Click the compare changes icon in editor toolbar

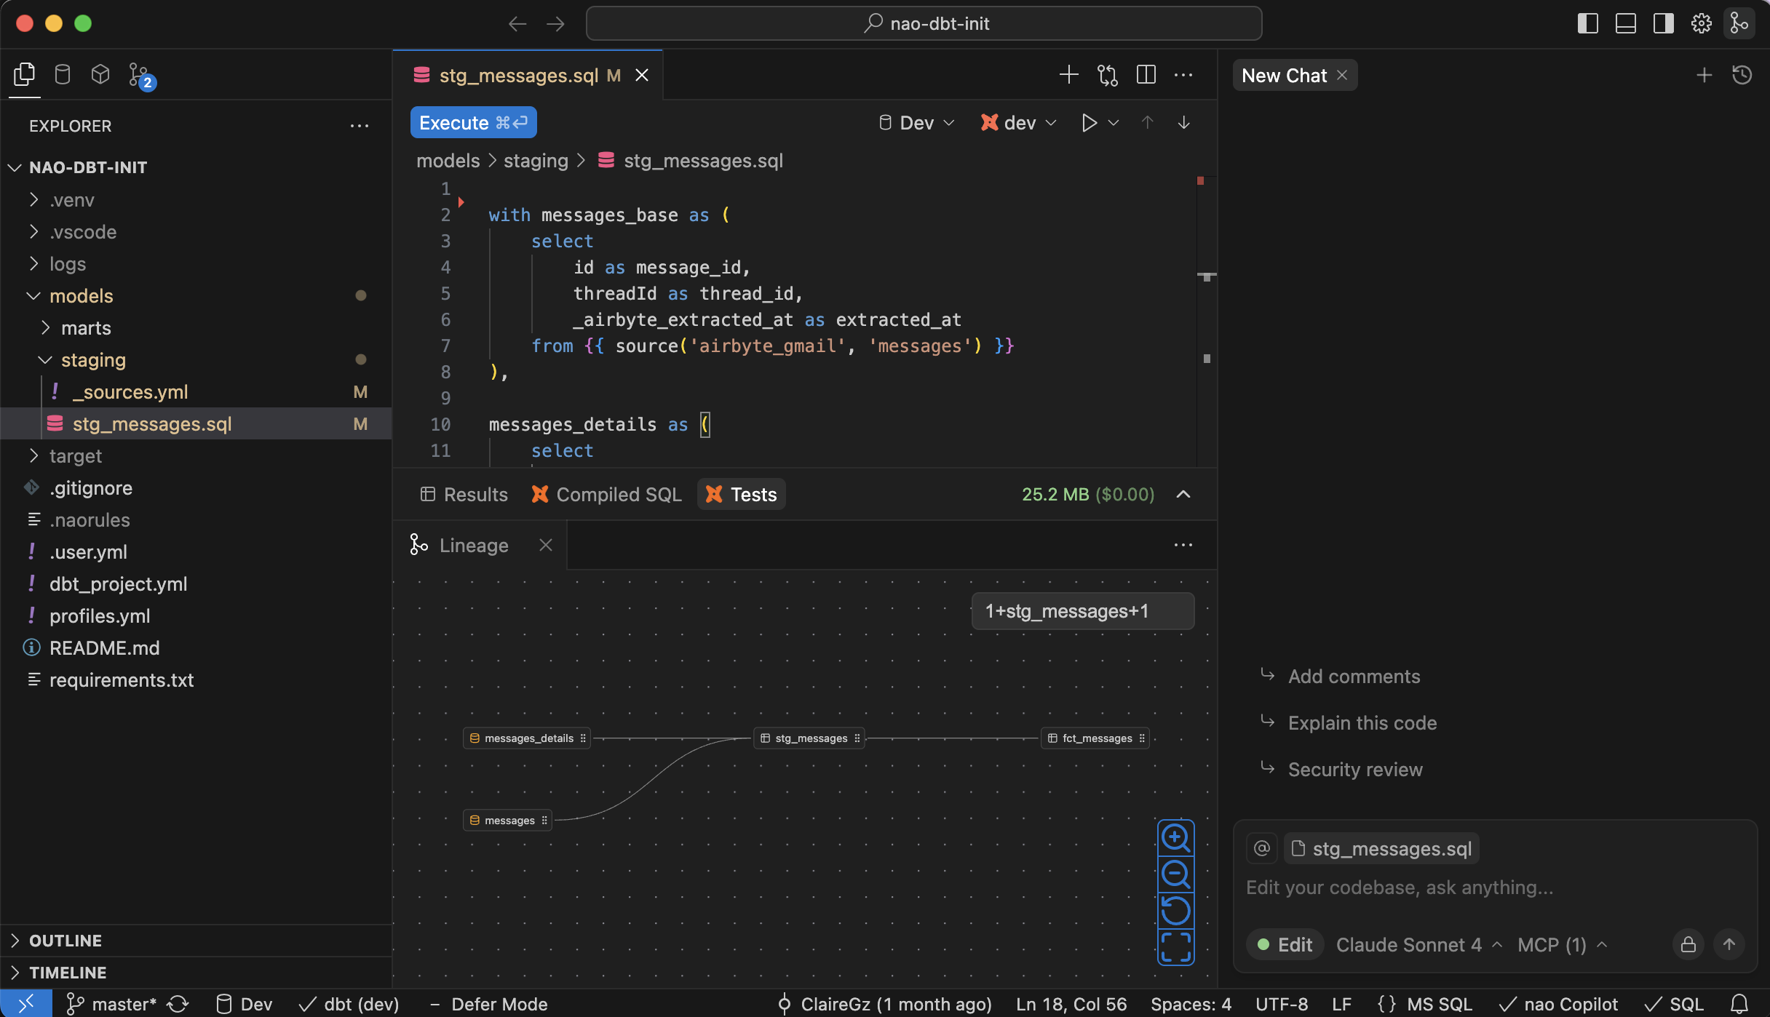click(1107, 75)
